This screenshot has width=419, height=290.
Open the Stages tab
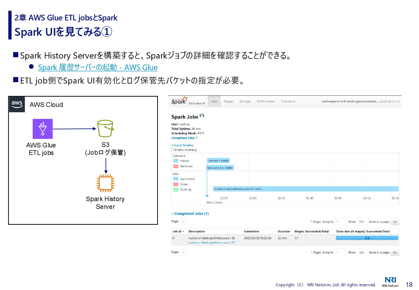point(228,101)
